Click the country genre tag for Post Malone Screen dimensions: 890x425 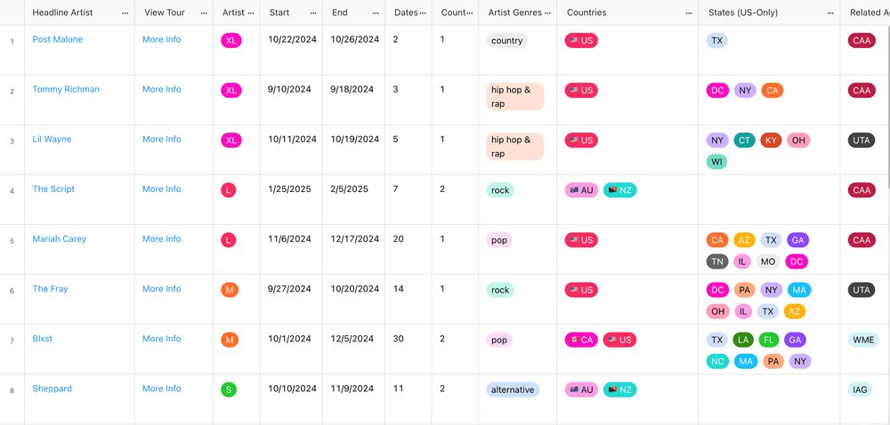tap(507, 41)
